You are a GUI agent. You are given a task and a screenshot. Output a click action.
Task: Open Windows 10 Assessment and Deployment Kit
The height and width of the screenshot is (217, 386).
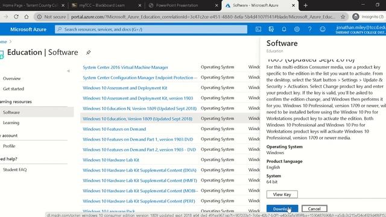(x=125, y=88)
